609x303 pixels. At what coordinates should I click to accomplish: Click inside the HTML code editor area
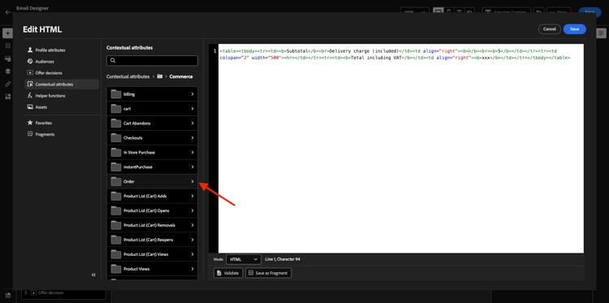click(401, 149)
